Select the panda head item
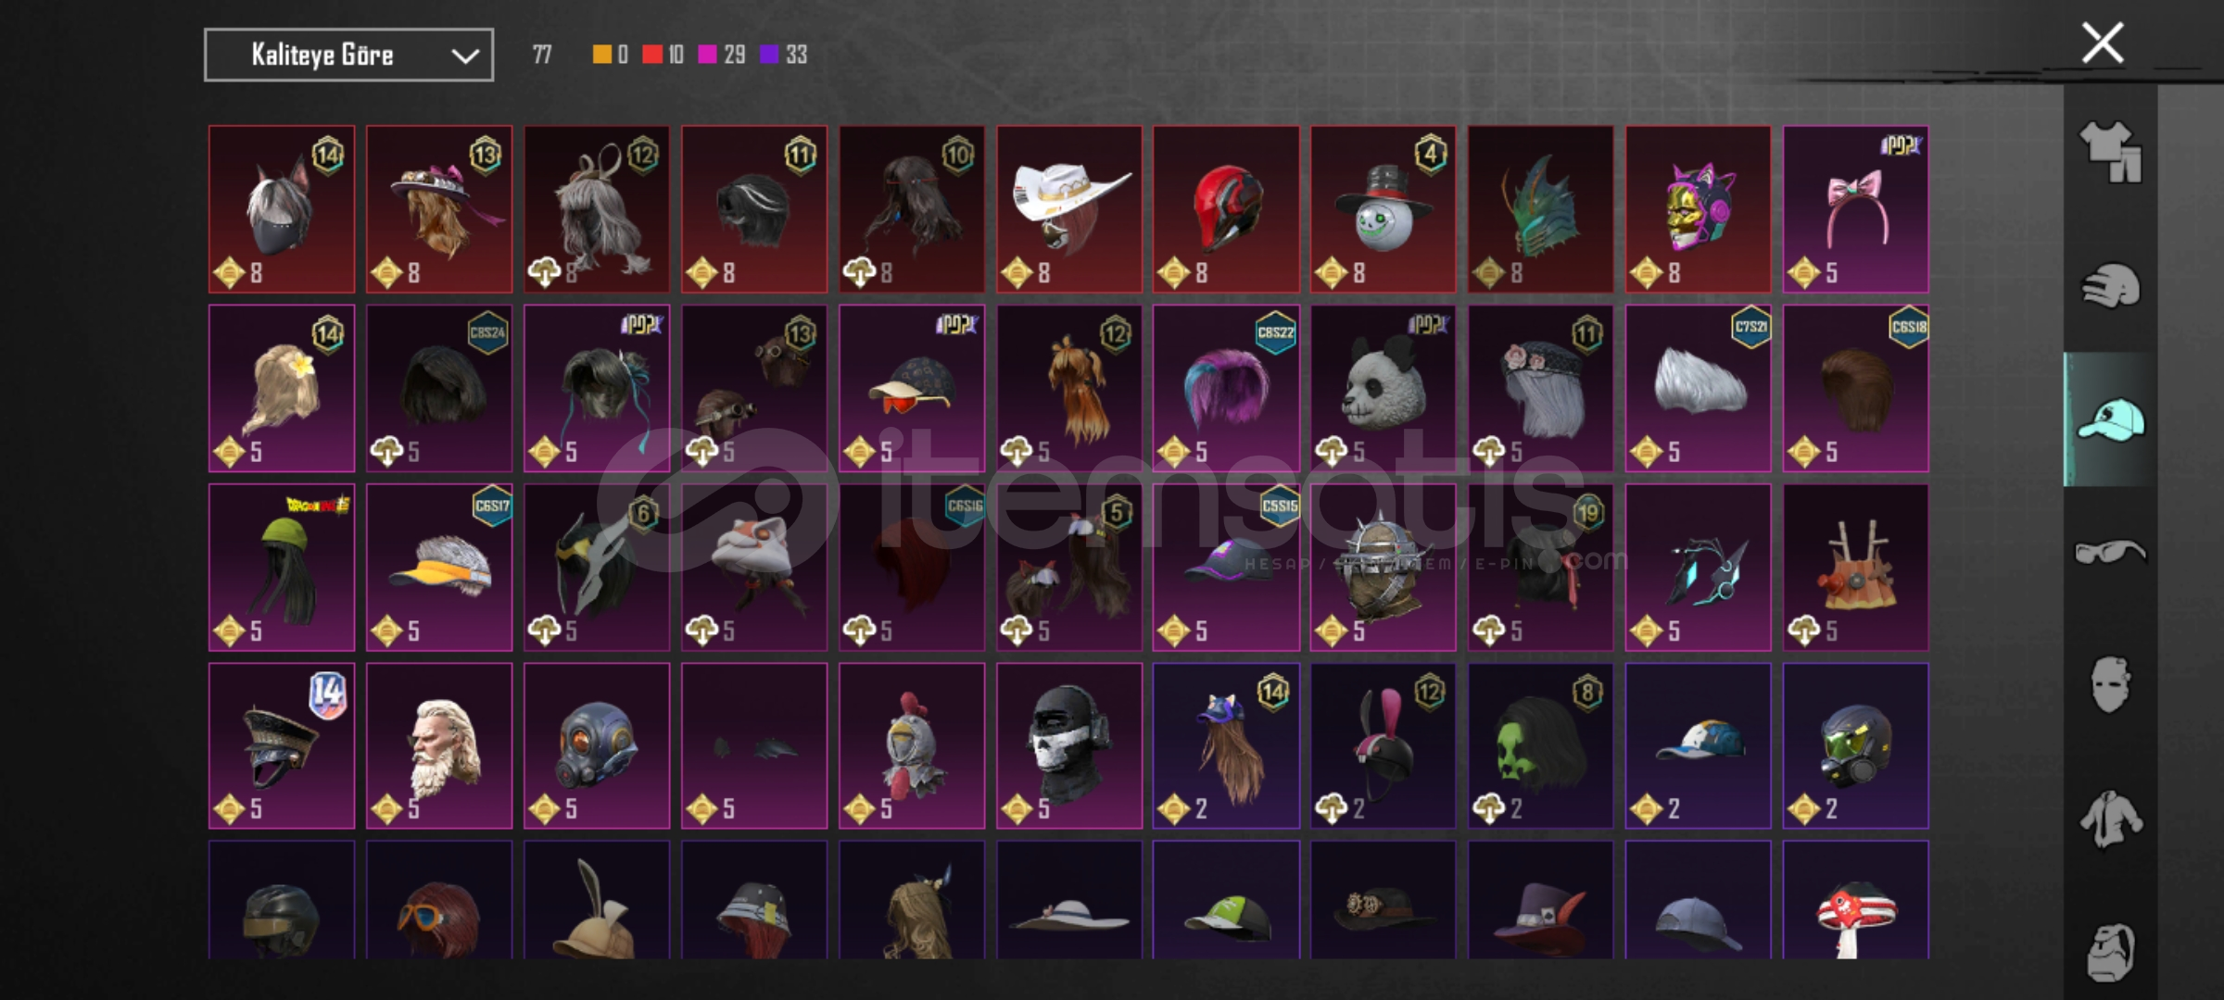Viewport: 2224px width, 1000px height. coord(1383,388)
